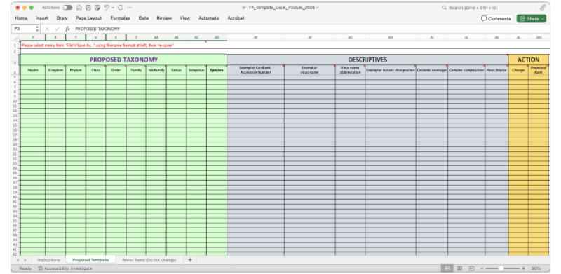Click the fx insert function icon

(x=67, y=29)
